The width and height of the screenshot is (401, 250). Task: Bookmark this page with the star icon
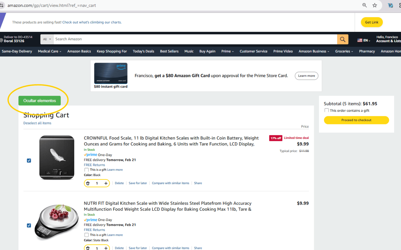(375, 5)
